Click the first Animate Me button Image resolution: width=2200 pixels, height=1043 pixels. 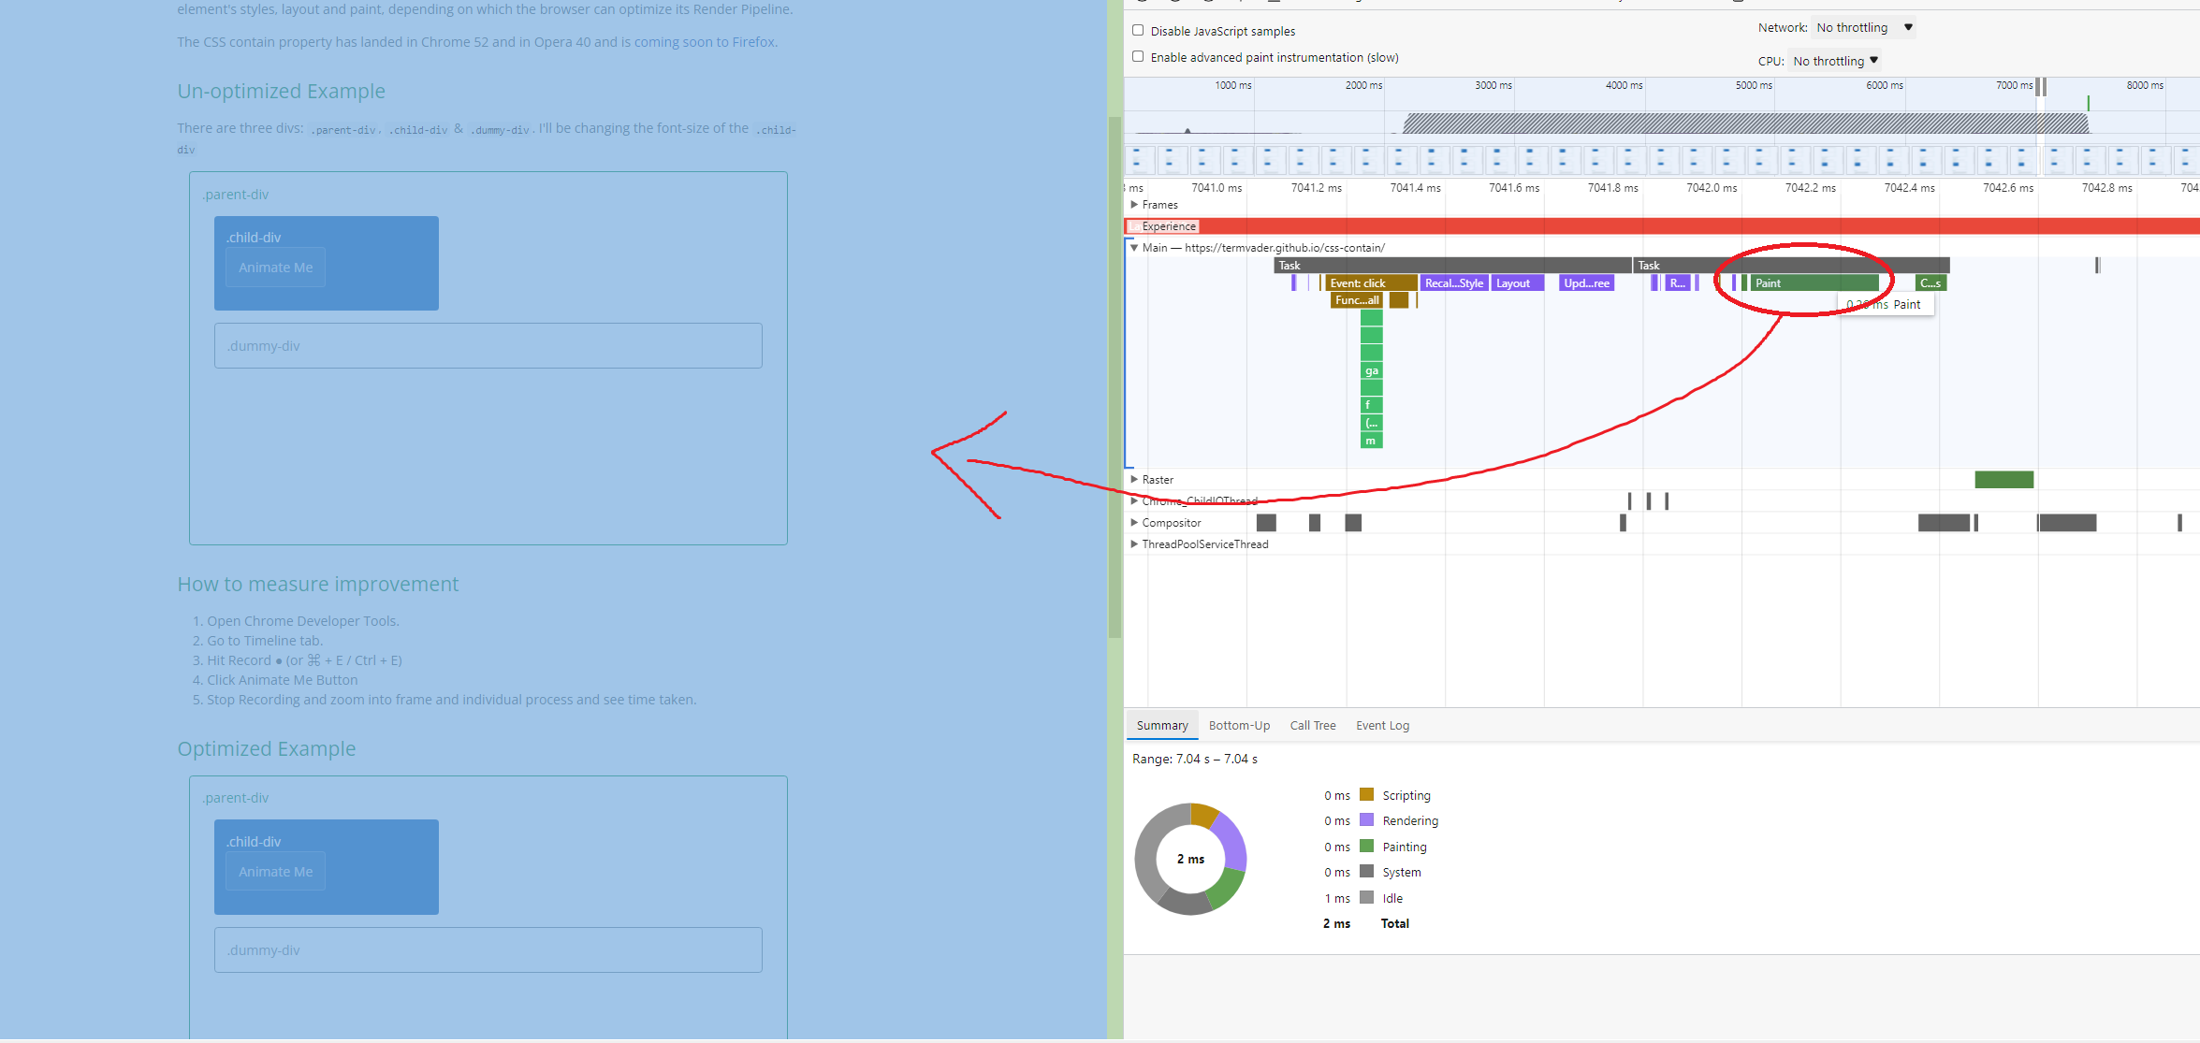pos(275,268)
